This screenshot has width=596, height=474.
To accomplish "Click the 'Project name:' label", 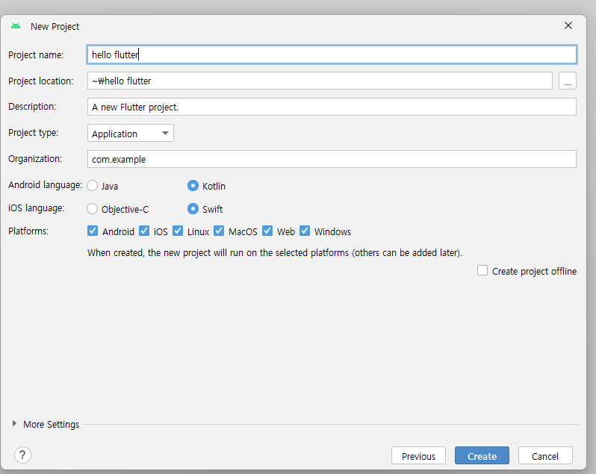I will [x=36, y=55].
